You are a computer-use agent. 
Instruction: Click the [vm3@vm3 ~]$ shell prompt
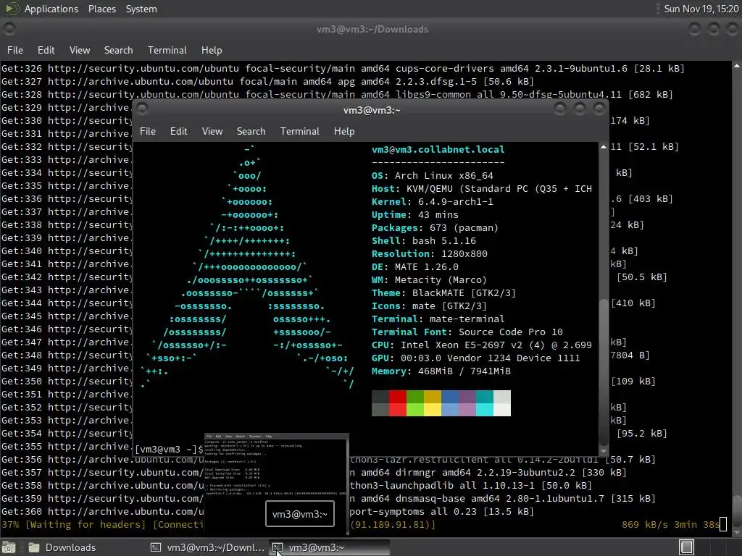[169, 449]
